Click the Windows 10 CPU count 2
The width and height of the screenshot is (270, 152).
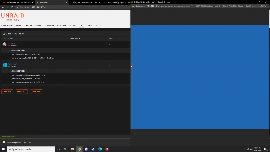tap(110, 65)
